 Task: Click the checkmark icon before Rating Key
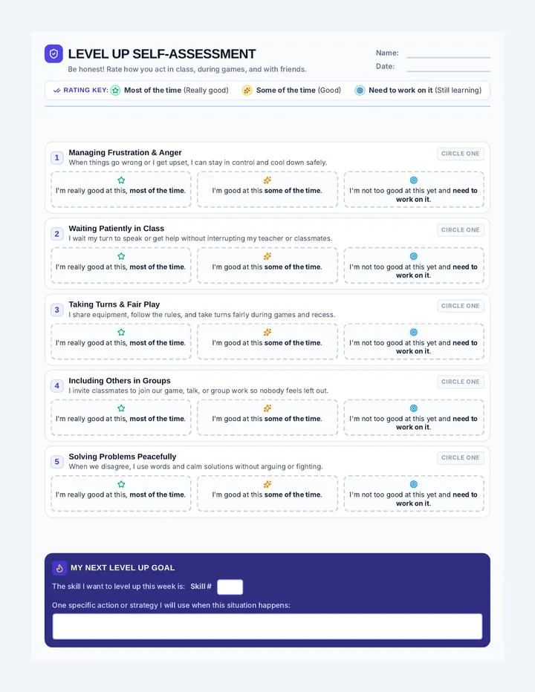point(56,91)
